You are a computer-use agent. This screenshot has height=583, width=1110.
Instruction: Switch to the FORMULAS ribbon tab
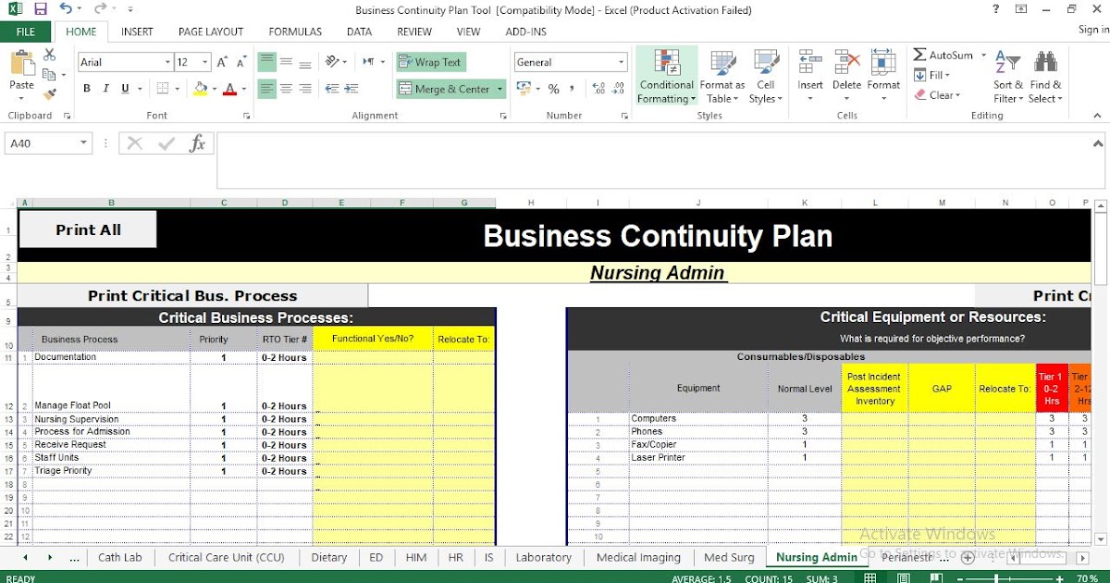coord(295,31)
